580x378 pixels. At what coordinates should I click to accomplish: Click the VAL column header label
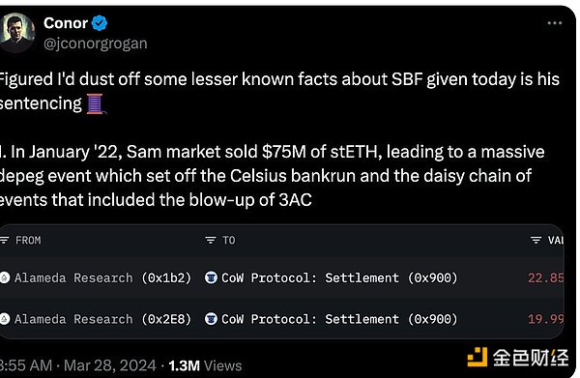(x=556, y=241)
